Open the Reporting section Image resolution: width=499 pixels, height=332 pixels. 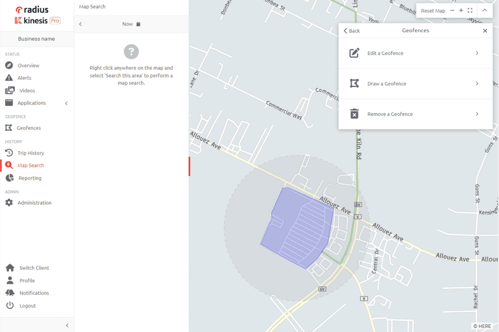pyautogui.click(x=28, y=178)
